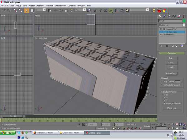Image resolution: width=187 pixels, height=140 pixels.
Task: Click the green object color swatch
Action: click(184, 21)
